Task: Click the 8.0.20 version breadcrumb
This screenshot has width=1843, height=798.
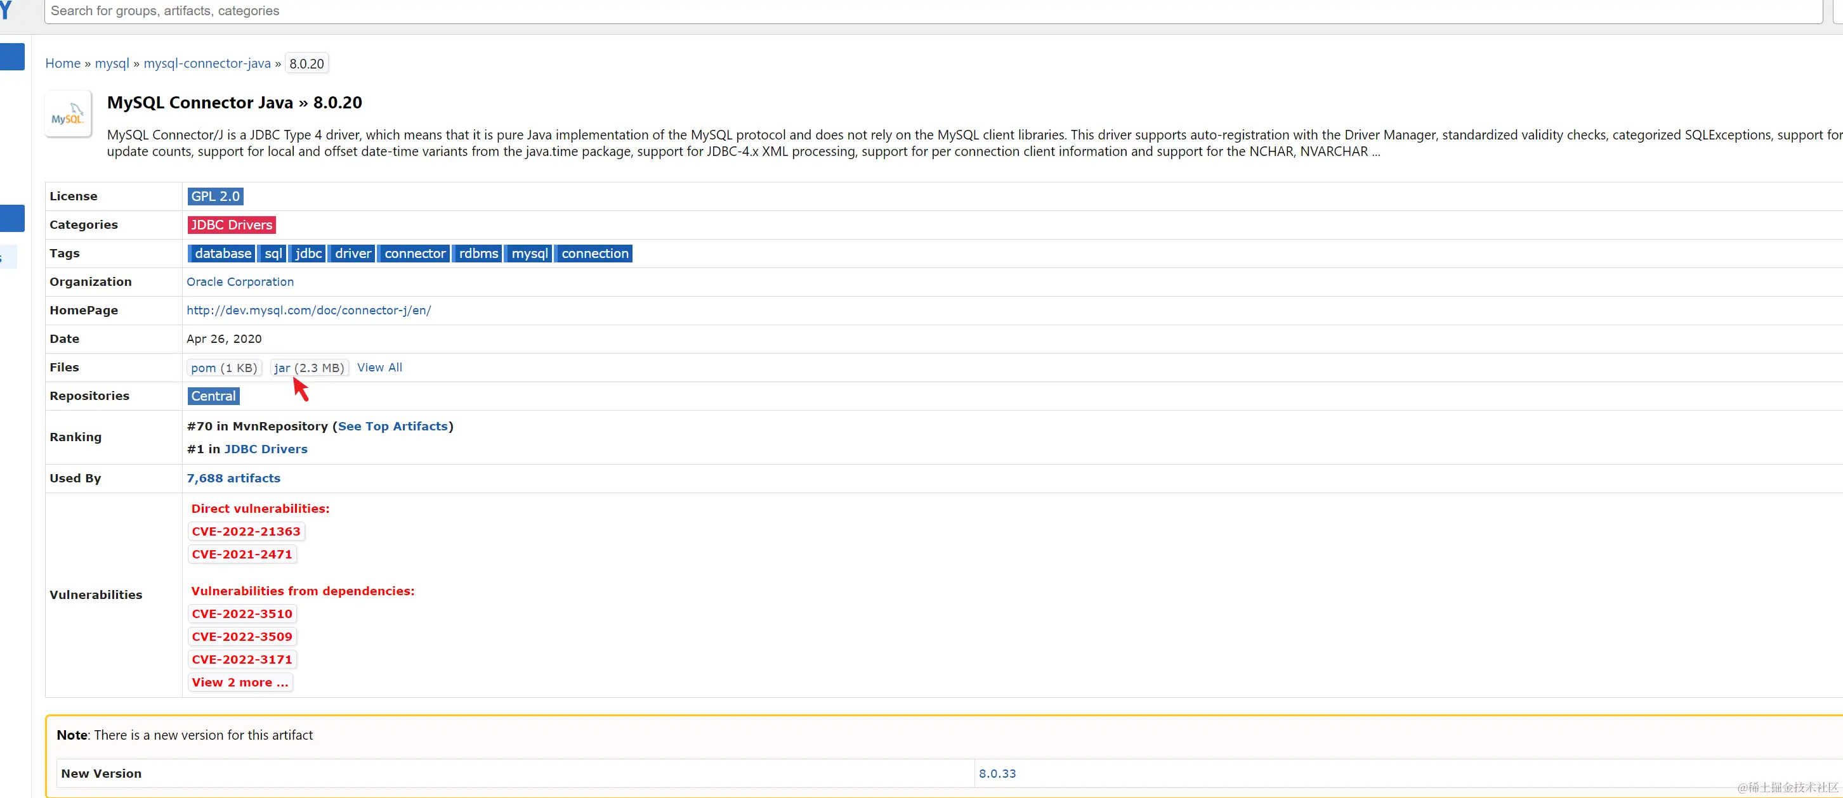Action: click(x=307, y=63)
